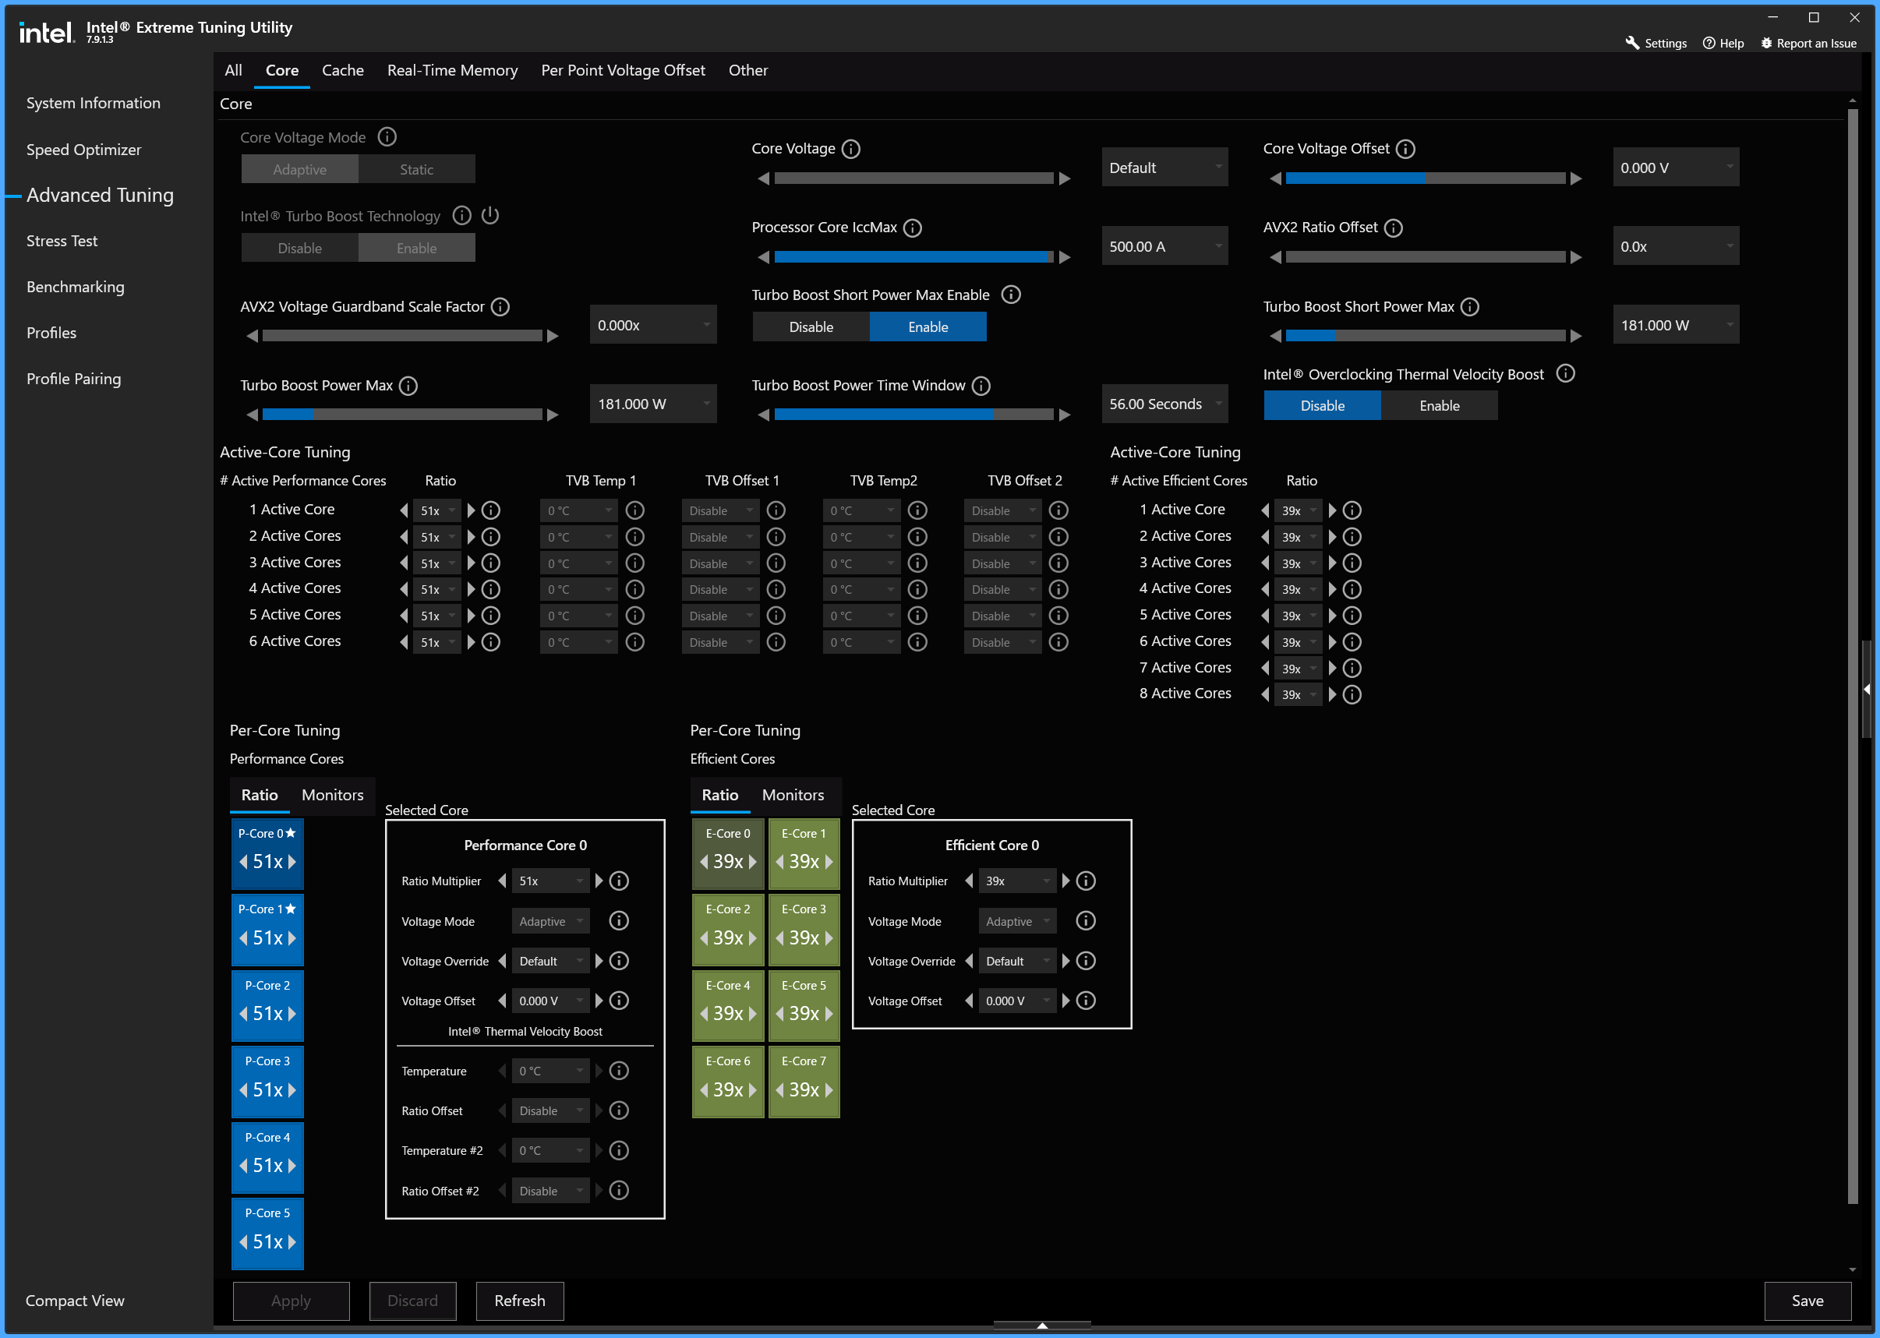Click the Overclocking Thermal Velocity Boost info icon

pos(1566,374)
